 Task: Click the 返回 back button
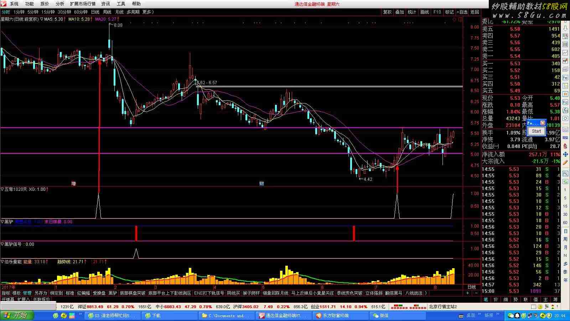(475, 12)
